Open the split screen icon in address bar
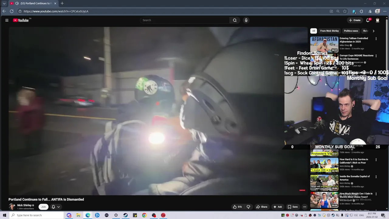Image resolution: width=389 pixels, height=219 pixels. click(331, 11)
